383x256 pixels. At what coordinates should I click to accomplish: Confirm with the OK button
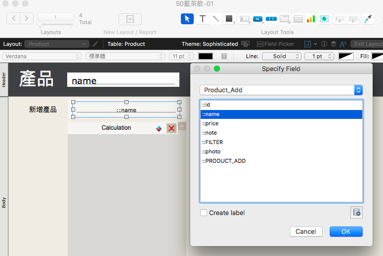click(346, 231)
